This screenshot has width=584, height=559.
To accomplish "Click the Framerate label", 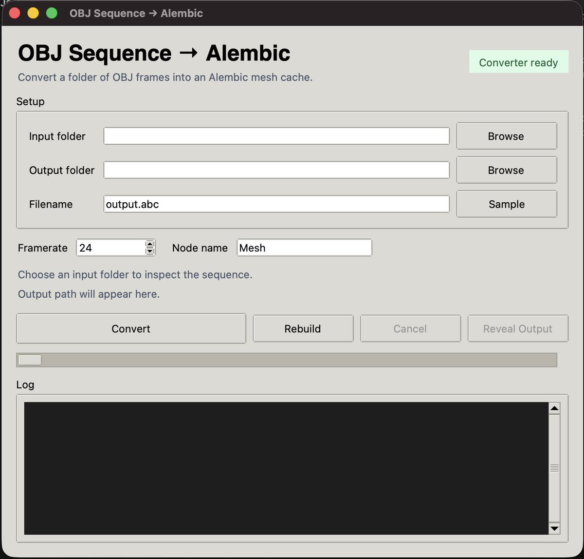I will 43,248.
